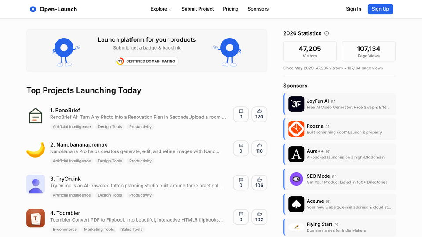Open Ace.me external link icon
This screenshot has height=237, width=422.
point(328,201)
